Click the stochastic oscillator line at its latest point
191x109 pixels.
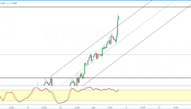point(118,89)
